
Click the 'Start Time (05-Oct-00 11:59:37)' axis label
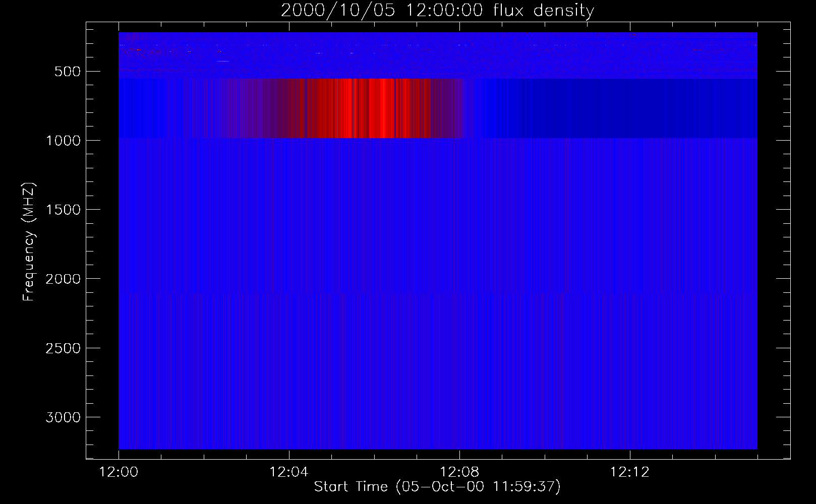(437, 487)
